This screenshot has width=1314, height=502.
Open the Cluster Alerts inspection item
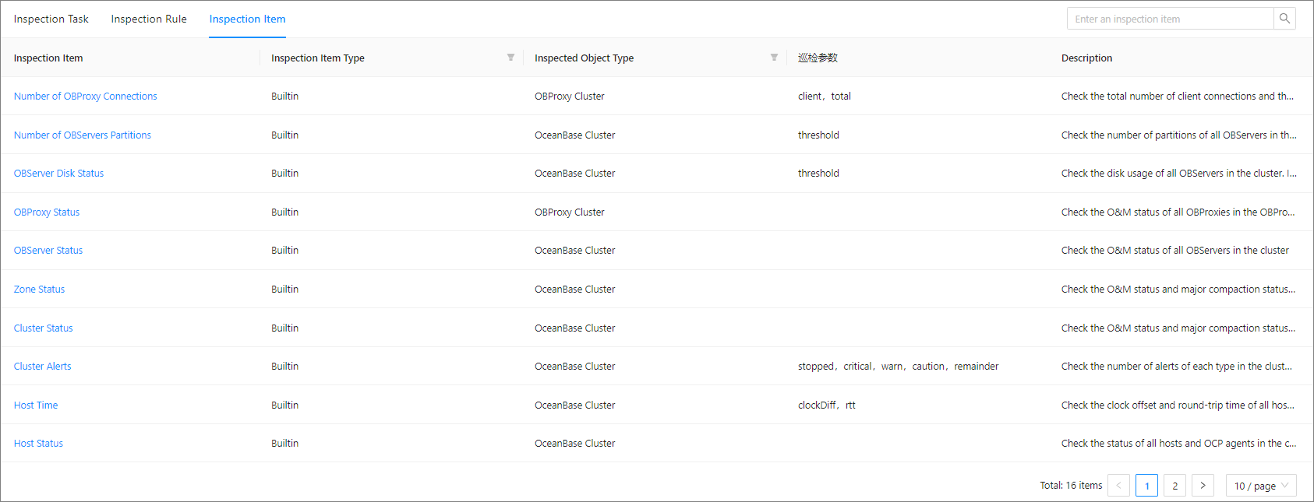[43, 367]
